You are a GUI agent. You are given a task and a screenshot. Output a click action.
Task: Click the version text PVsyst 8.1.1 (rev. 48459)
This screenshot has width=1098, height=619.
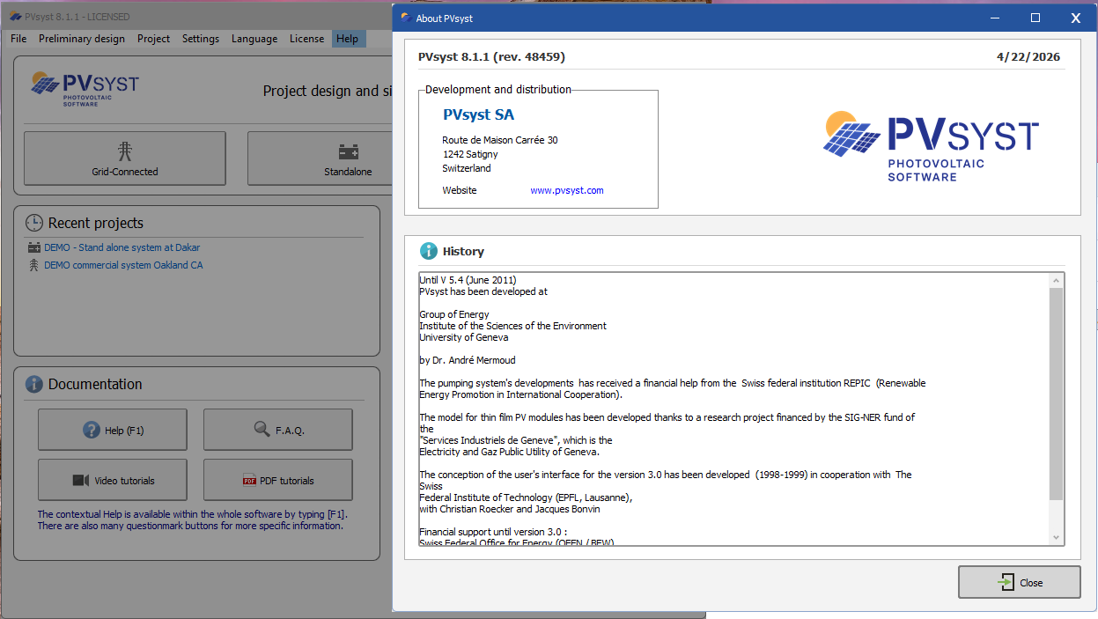pyautogui.click(x=491, y=57)
